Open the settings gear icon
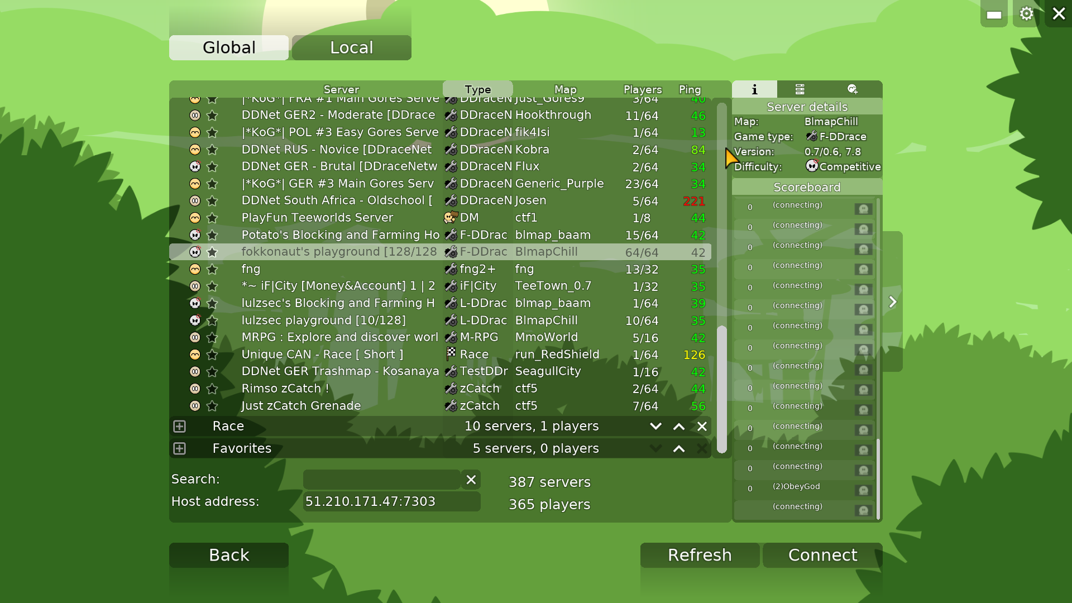 click(x=1026, y=13)
